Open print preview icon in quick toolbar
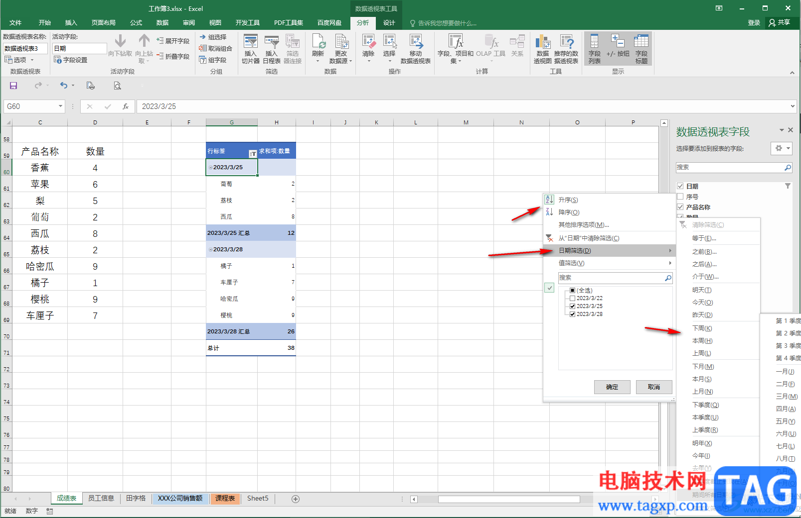 click(x=117, y=86)
